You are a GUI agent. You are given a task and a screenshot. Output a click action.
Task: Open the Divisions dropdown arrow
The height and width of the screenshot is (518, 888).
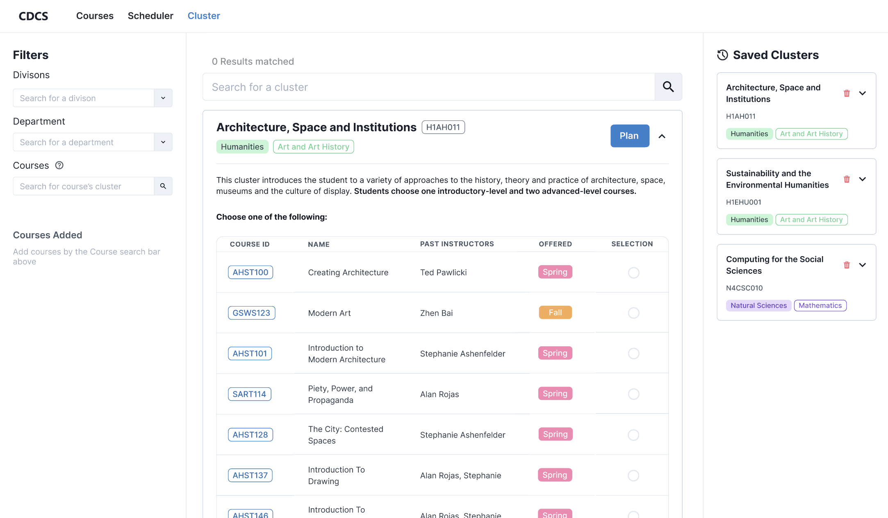pyautogui.click(x=163, y=98)
